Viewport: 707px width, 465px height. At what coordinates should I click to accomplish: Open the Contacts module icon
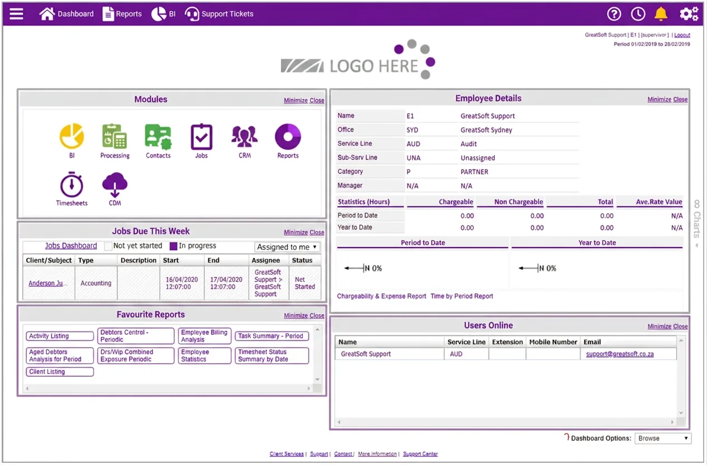coord(158,136)
